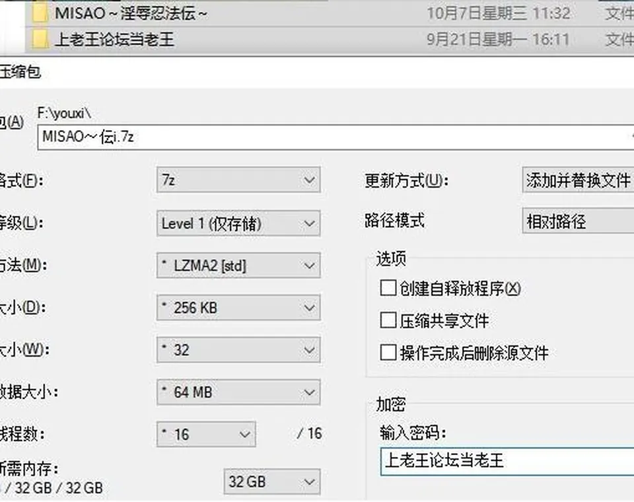Expand the 添加并替换文件 update mode dropdown
The image size is (634, 502).
579,180
